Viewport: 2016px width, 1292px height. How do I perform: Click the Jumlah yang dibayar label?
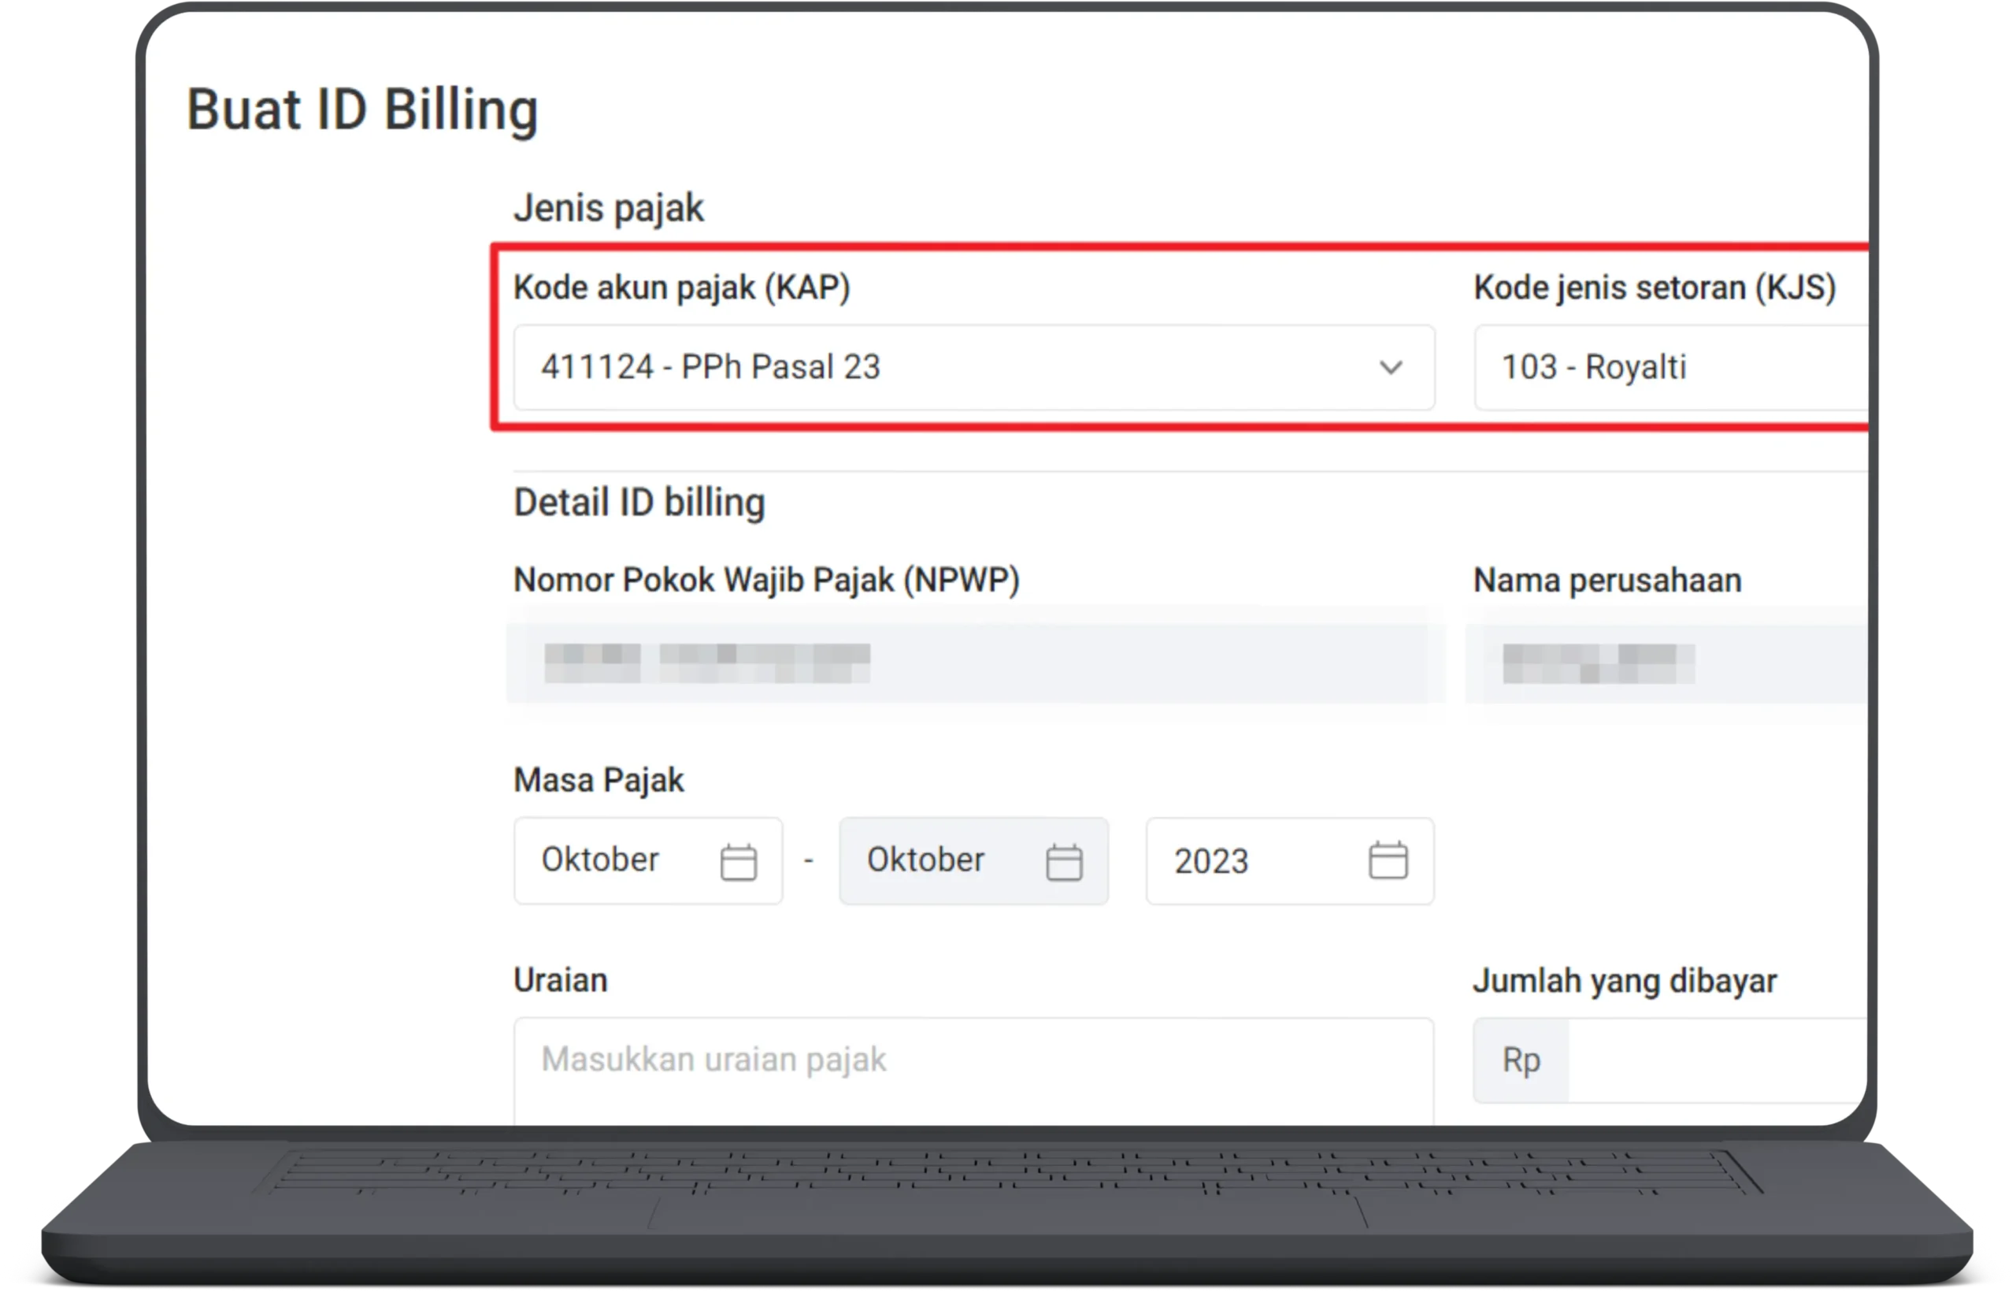(1625, 981)
